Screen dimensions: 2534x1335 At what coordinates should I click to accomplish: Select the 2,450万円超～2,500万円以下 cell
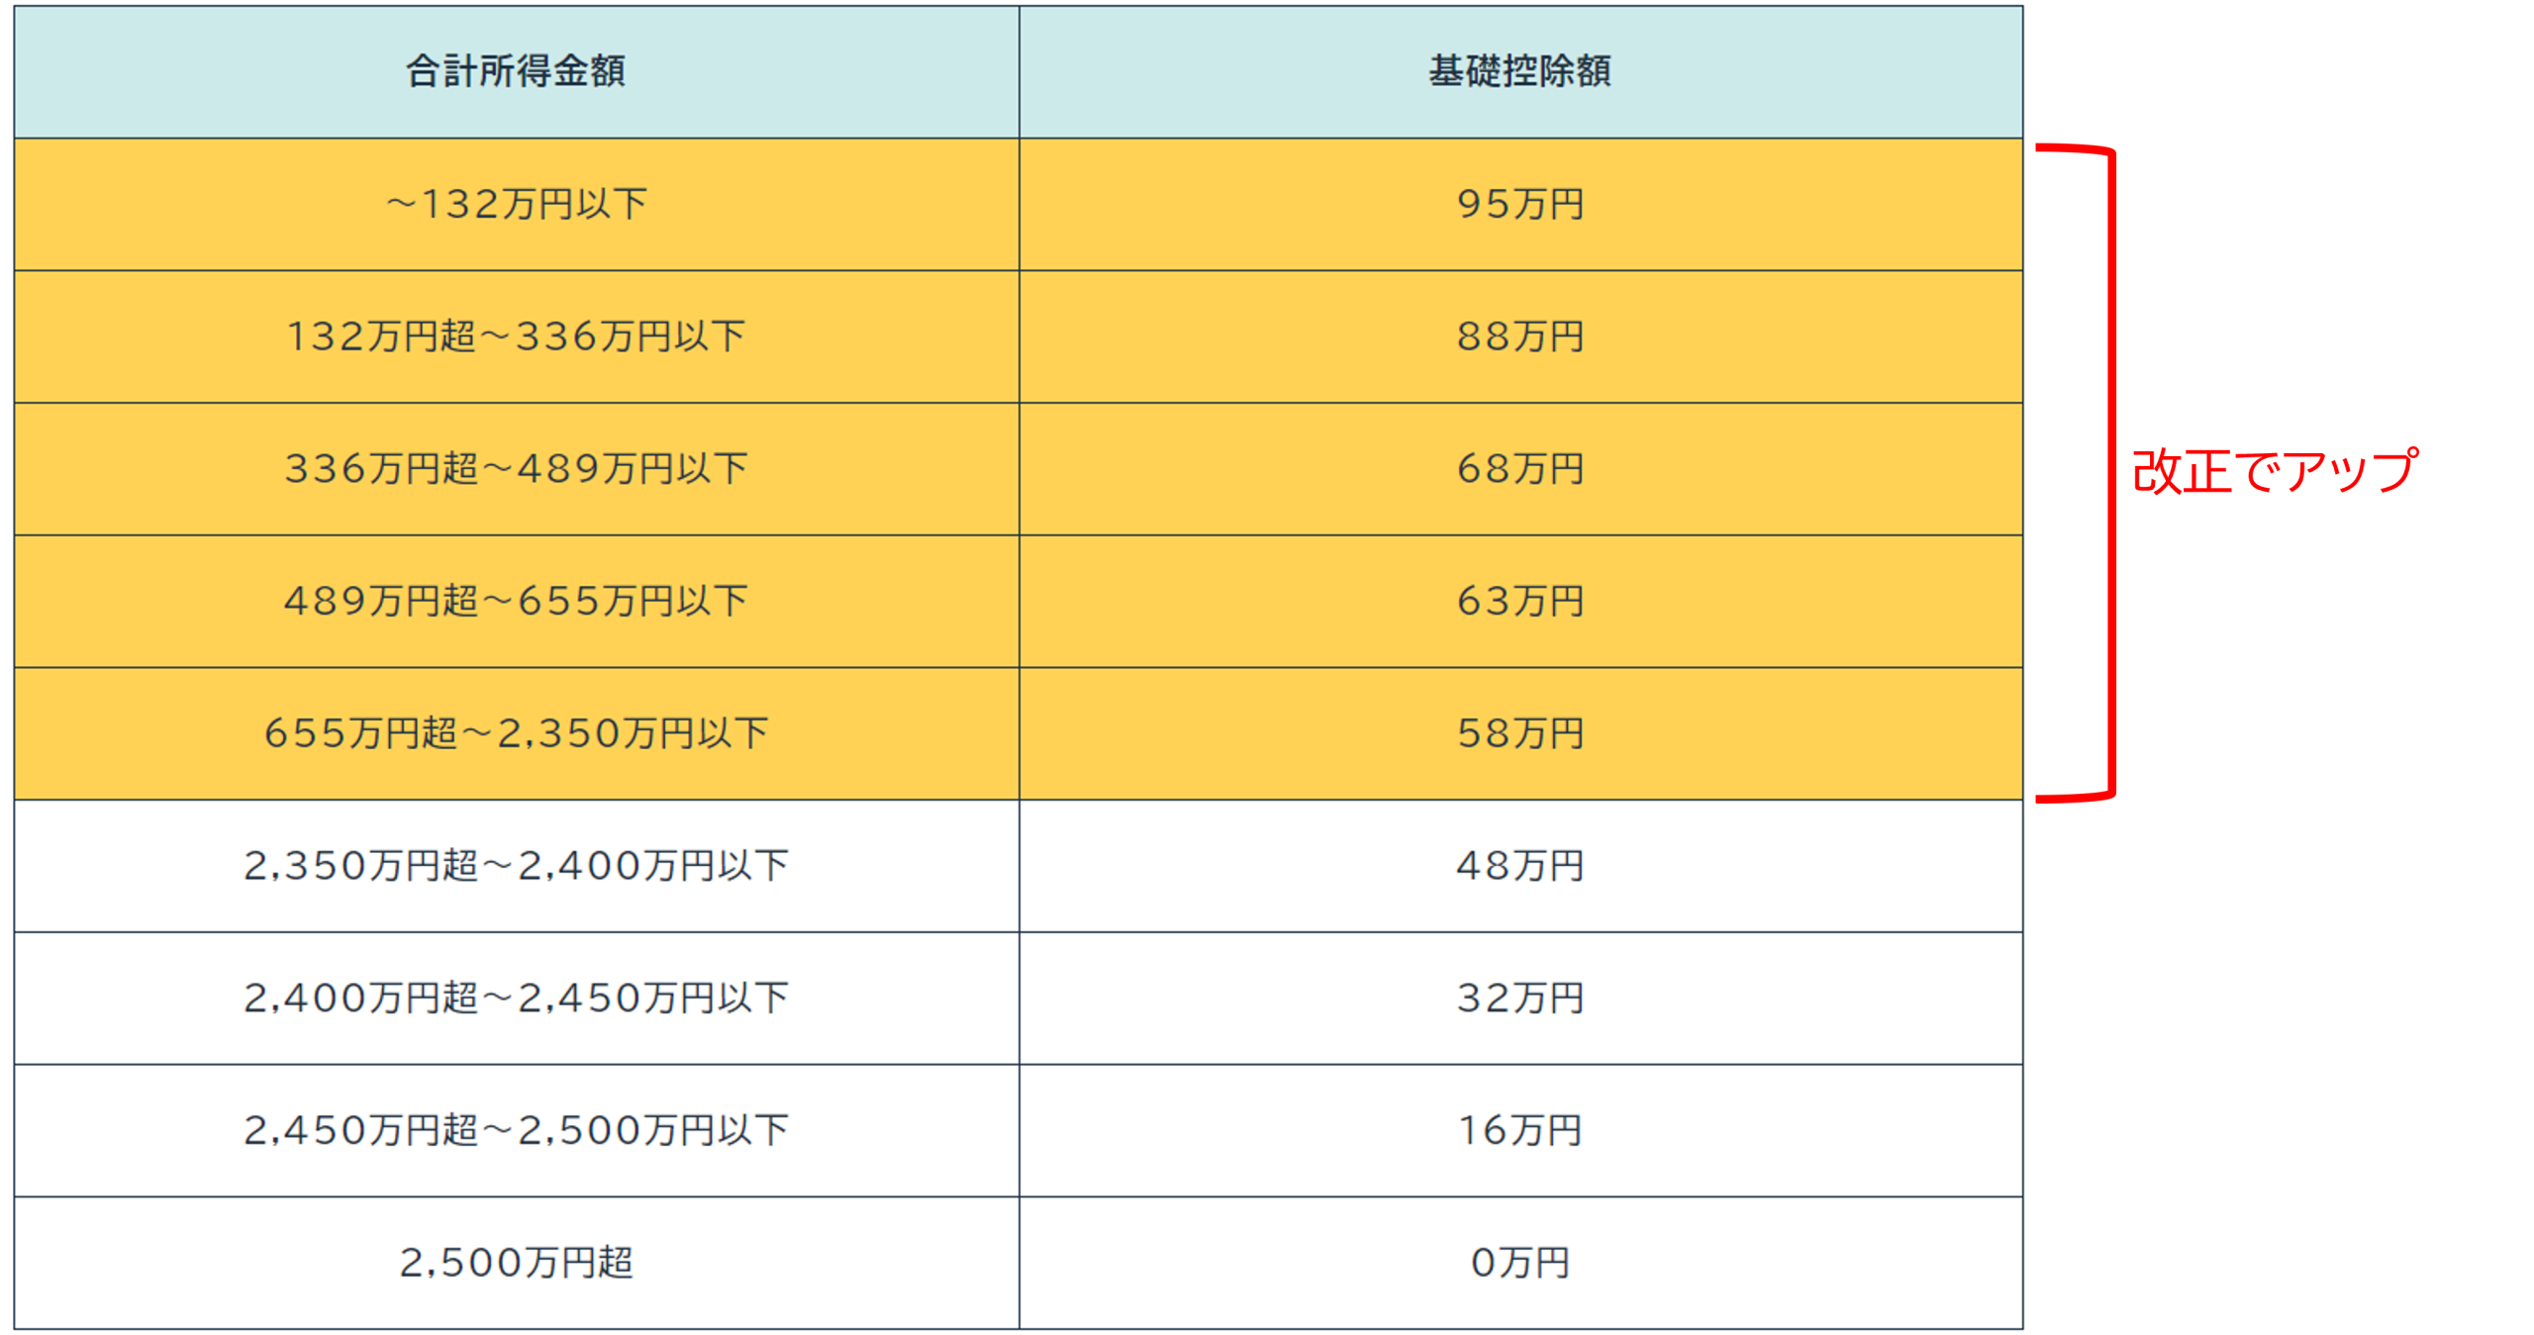[x=516, y=1130]
